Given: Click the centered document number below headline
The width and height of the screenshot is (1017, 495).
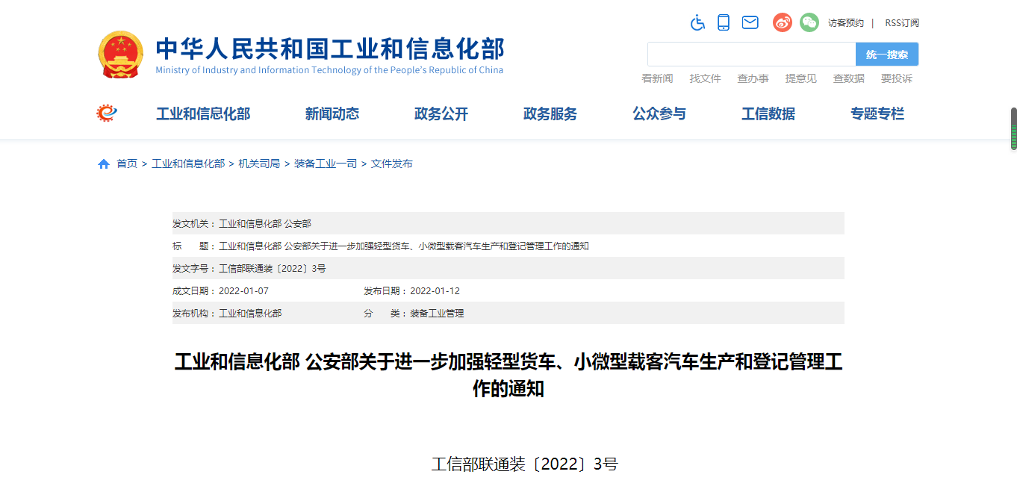Looking at the screenshot, I should click(x=524, y=464).
